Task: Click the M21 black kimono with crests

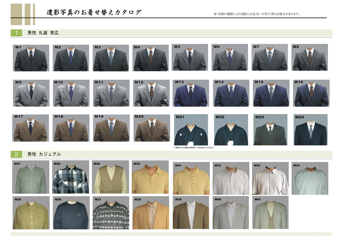Action: (x=191, y=130)
